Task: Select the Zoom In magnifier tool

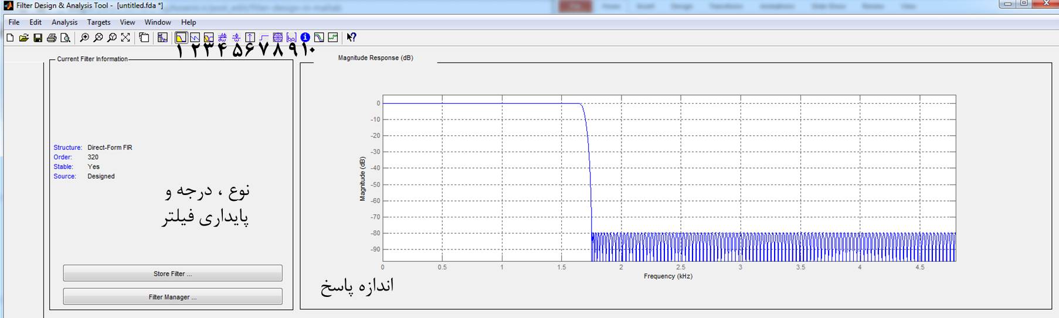Action: pyautogui.click(x=84, y=37)
